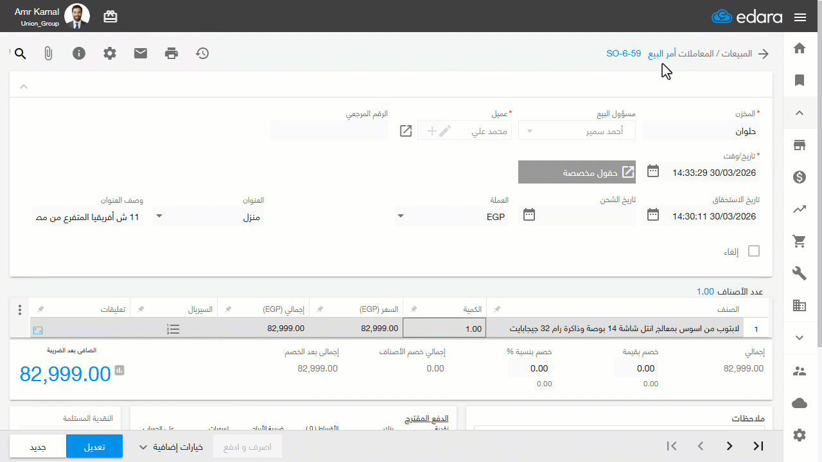
Task: Open the serial list icon in row
Action: point(173,329)
